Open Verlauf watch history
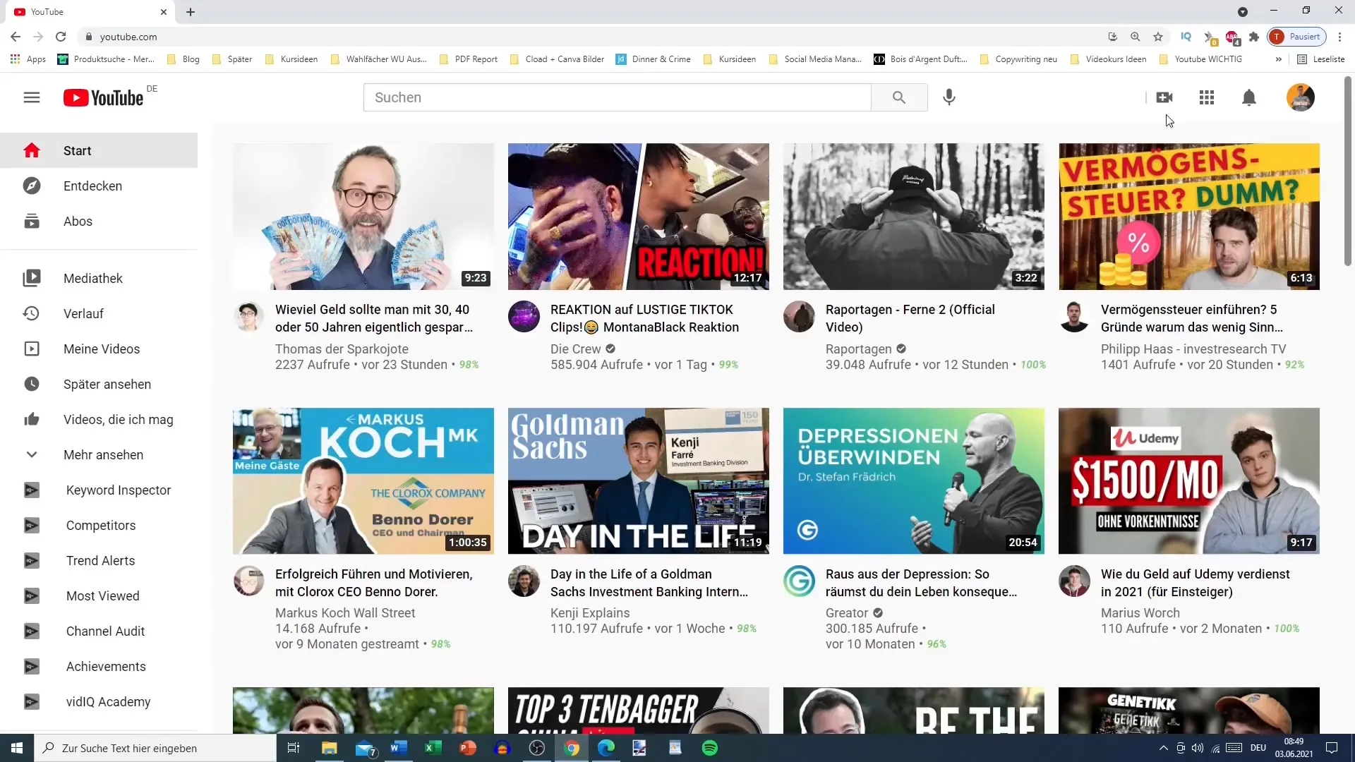The height and width of the screenshot is (762, 1355). [x=99, y=313]
